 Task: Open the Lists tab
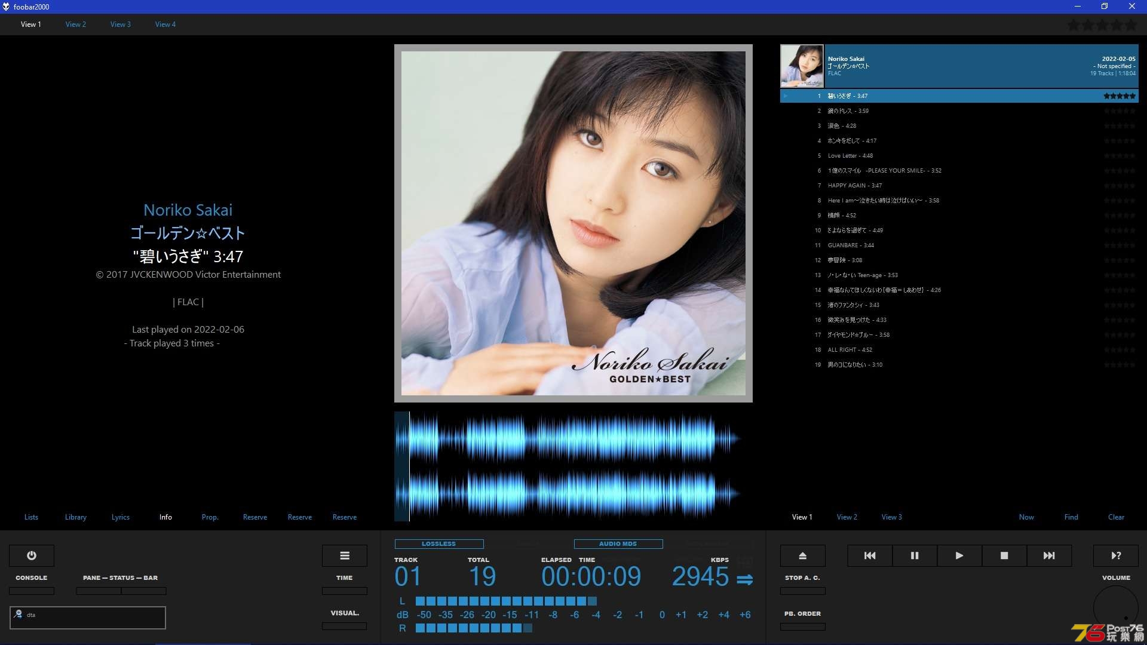click(x=31, y=517)
